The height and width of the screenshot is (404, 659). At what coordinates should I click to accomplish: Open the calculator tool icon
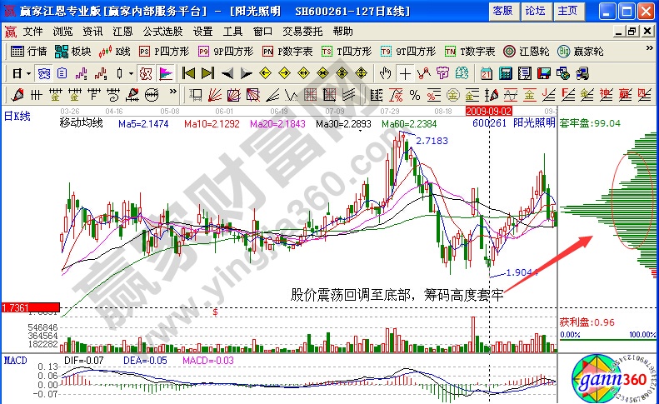[505, 72]
